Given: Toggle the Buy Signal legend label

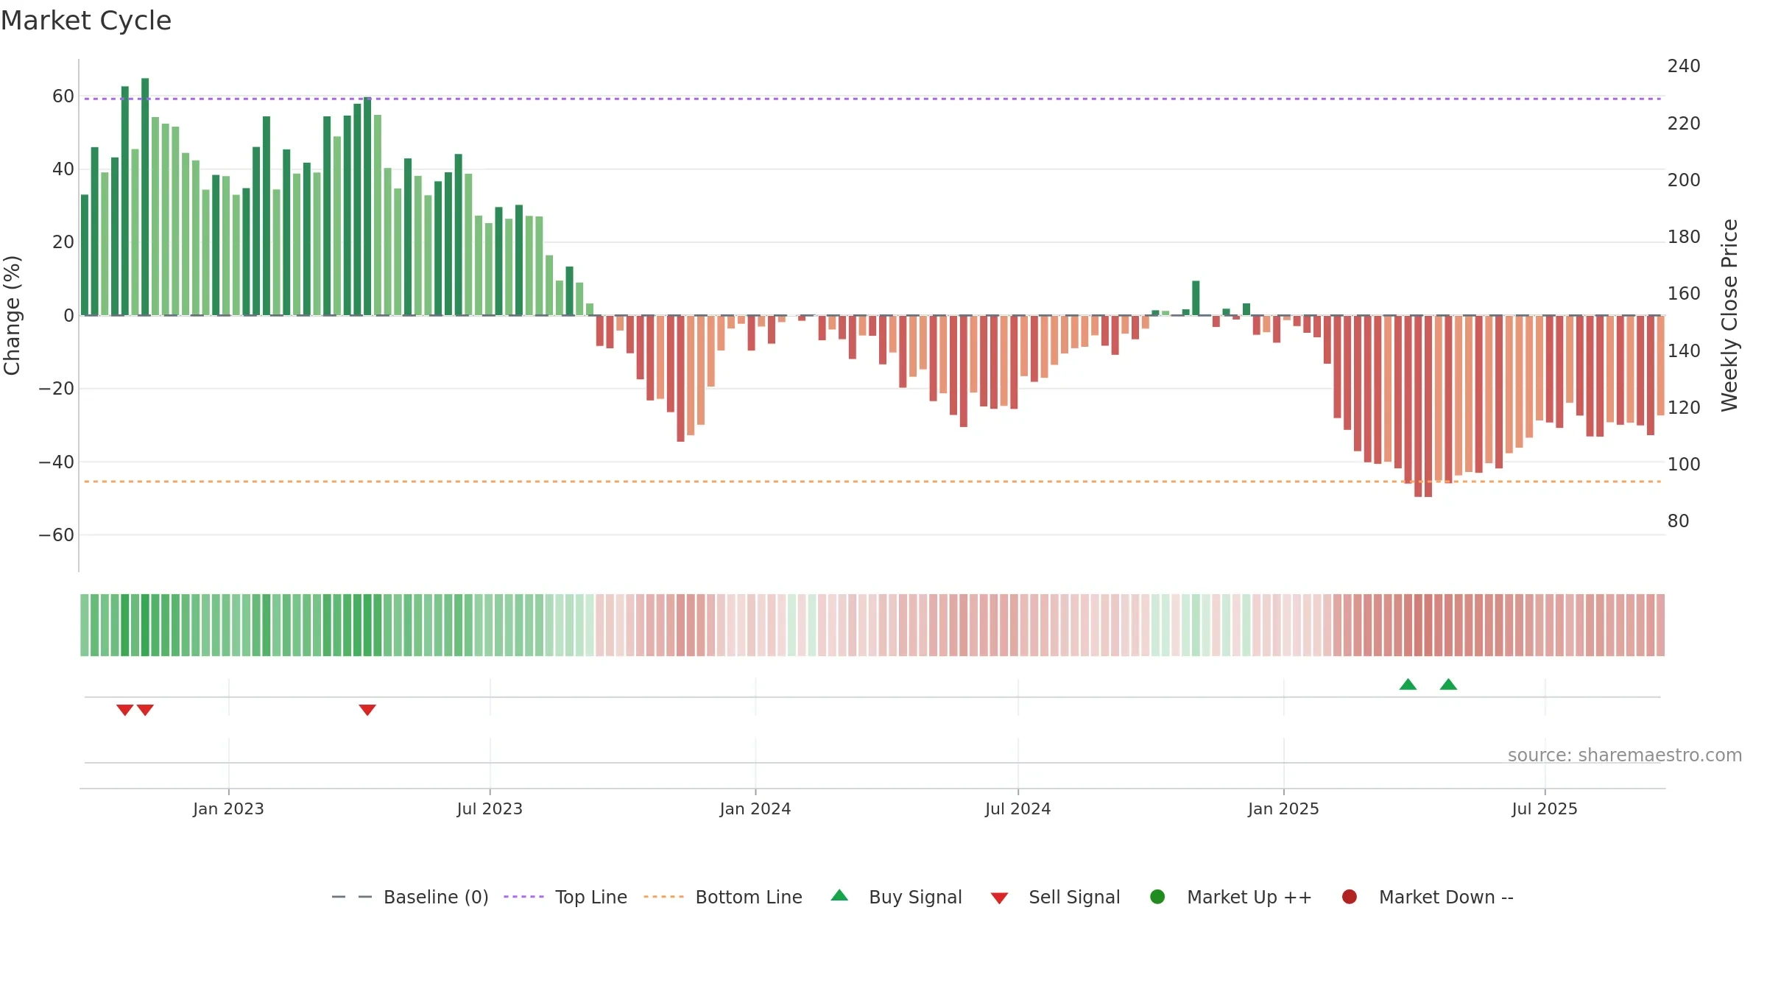Looking at the screenshot, I should tap(915, 898).
